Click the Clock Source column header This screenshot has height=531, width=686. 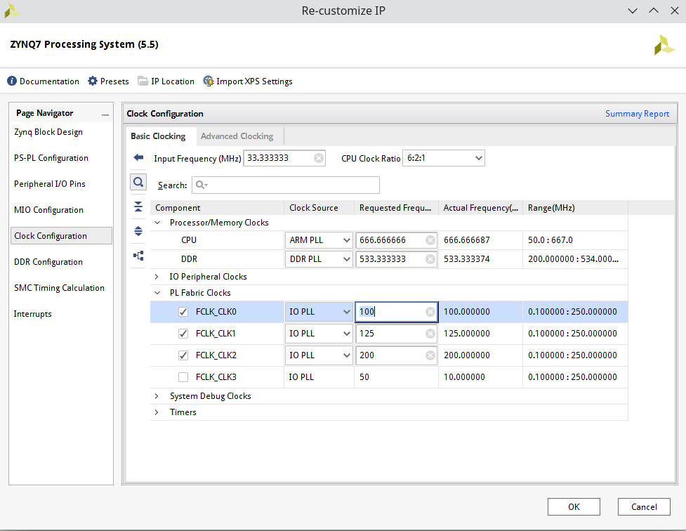click(319, 208)
